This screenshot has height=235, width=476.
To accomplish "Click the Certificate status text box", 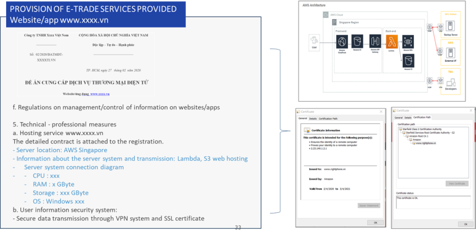I will point(434,202).
